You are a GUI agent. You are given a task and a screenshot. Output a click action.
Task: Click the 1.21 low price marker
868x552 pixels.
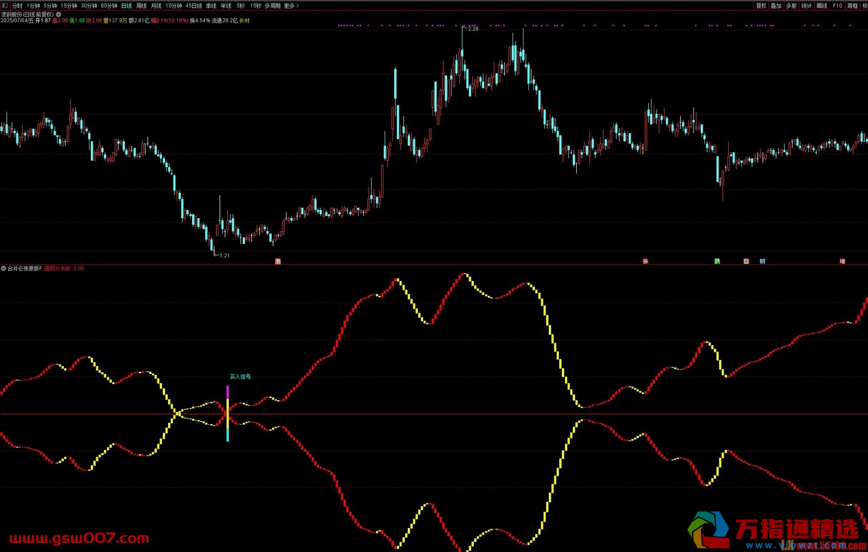tap(224, 256)
